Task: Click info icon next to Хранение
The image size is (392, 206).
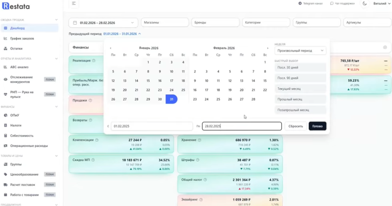Action: [200, 140]
